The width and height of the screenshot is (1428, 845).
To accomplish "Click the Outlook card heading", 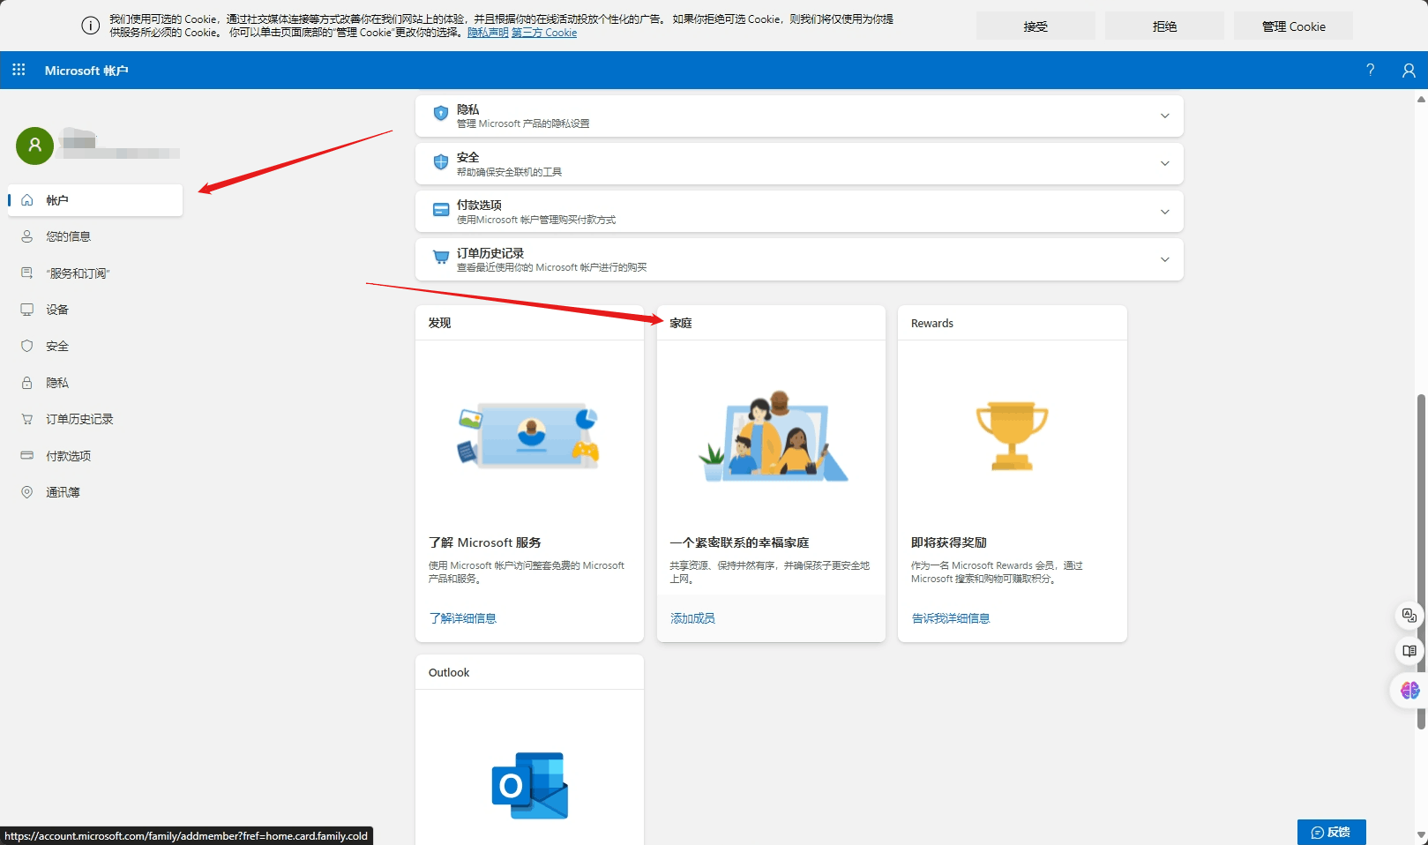I will click(449, 672).
